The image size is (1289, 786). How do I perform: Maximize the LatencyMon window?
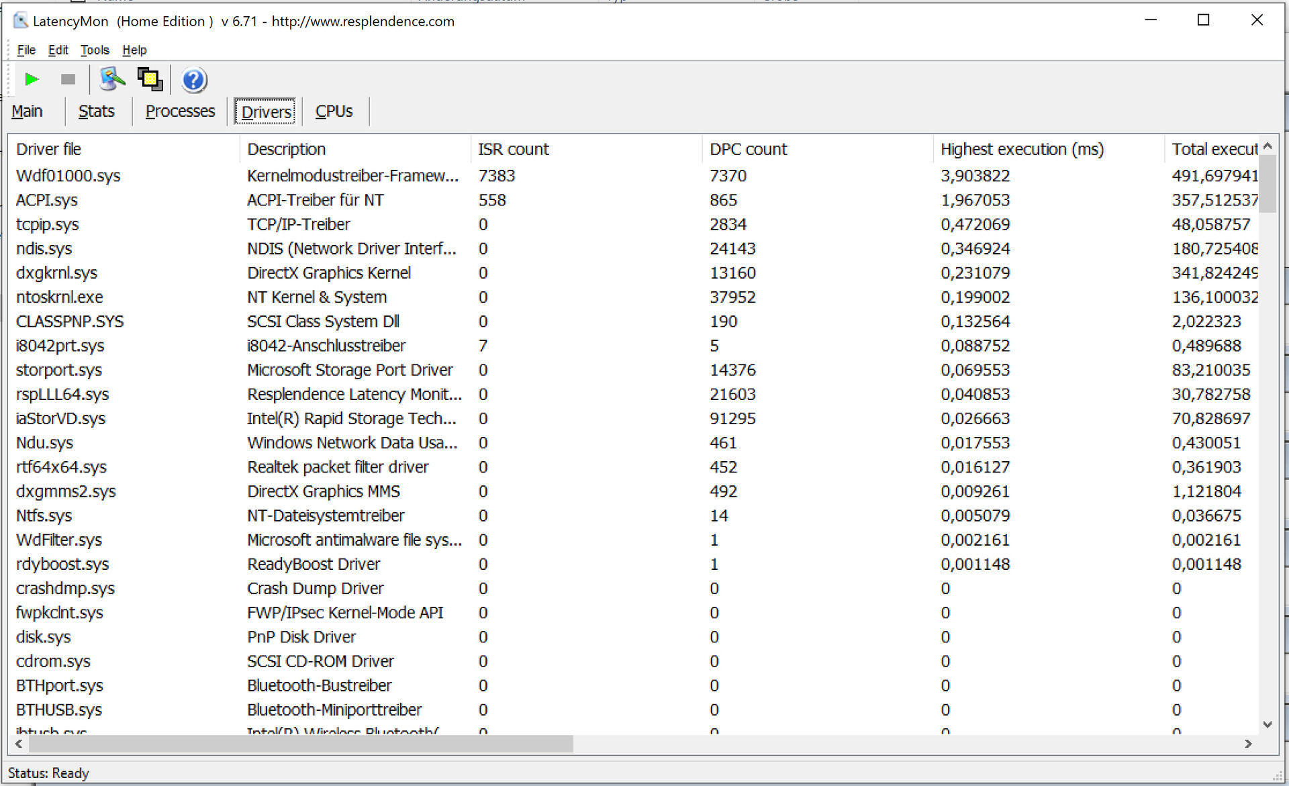point(1203,20)
